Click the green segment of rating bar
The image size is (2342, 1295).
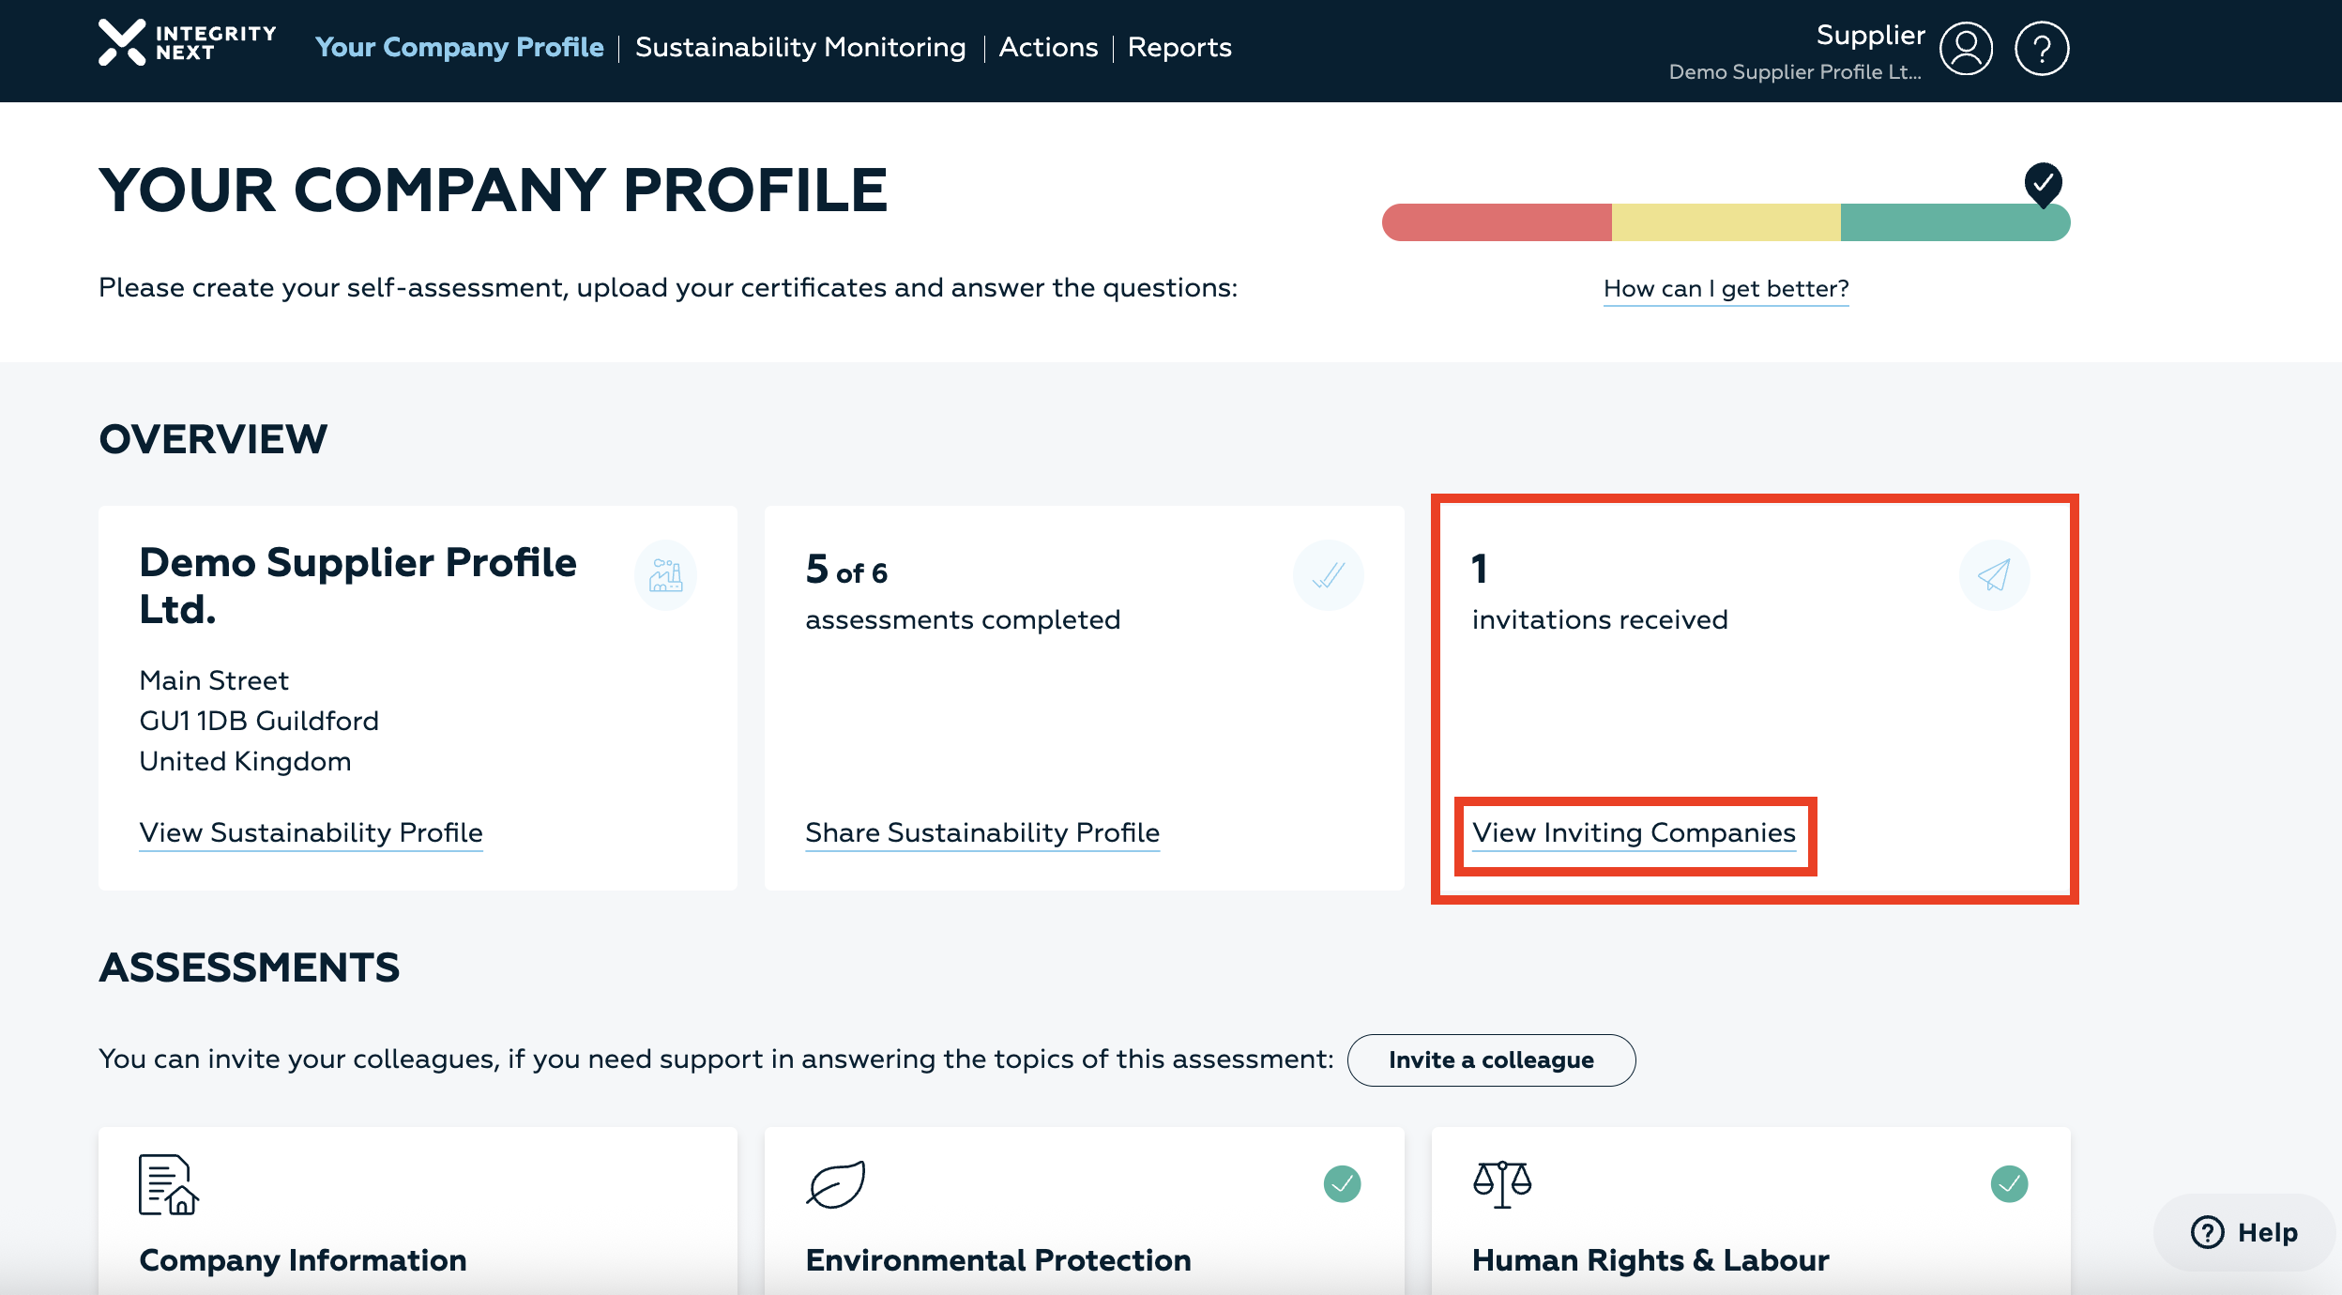click(x=1942, y=222)
